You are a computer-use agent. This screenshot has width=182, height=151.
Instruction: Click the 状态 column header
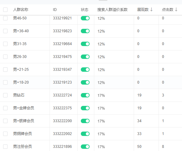coord(85,9)
